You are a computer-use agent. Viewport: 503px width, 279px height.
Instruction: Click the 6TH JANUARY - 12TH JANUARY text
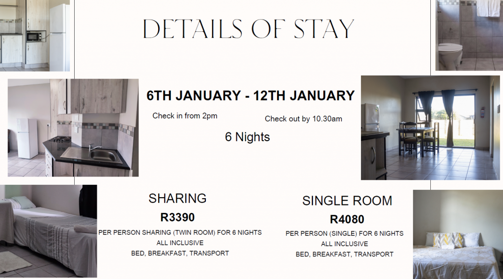(x=251, y=96)
